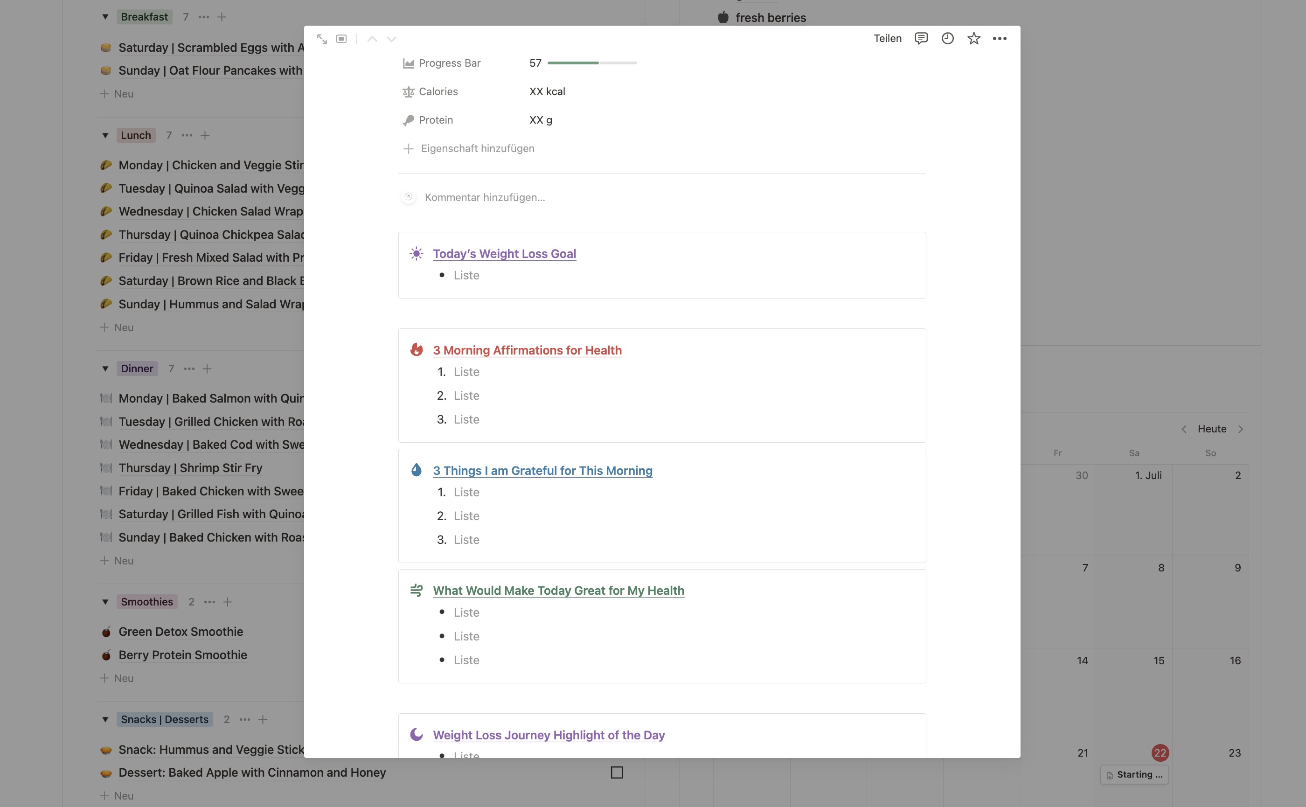The height and width of the screenshot is (807, 1306).
Task: Collapse the Lunch group triangle
Action: 105,136
